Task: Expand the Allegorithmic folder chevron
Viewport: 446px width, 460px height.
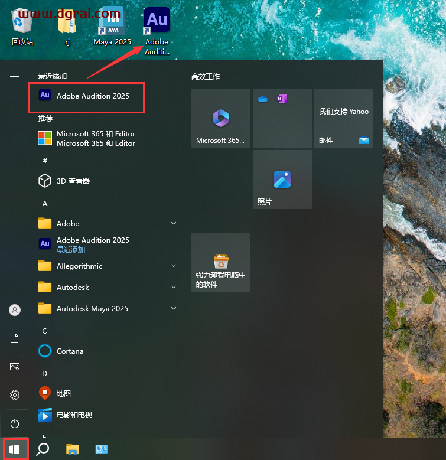Action: (x=174, y=266)
